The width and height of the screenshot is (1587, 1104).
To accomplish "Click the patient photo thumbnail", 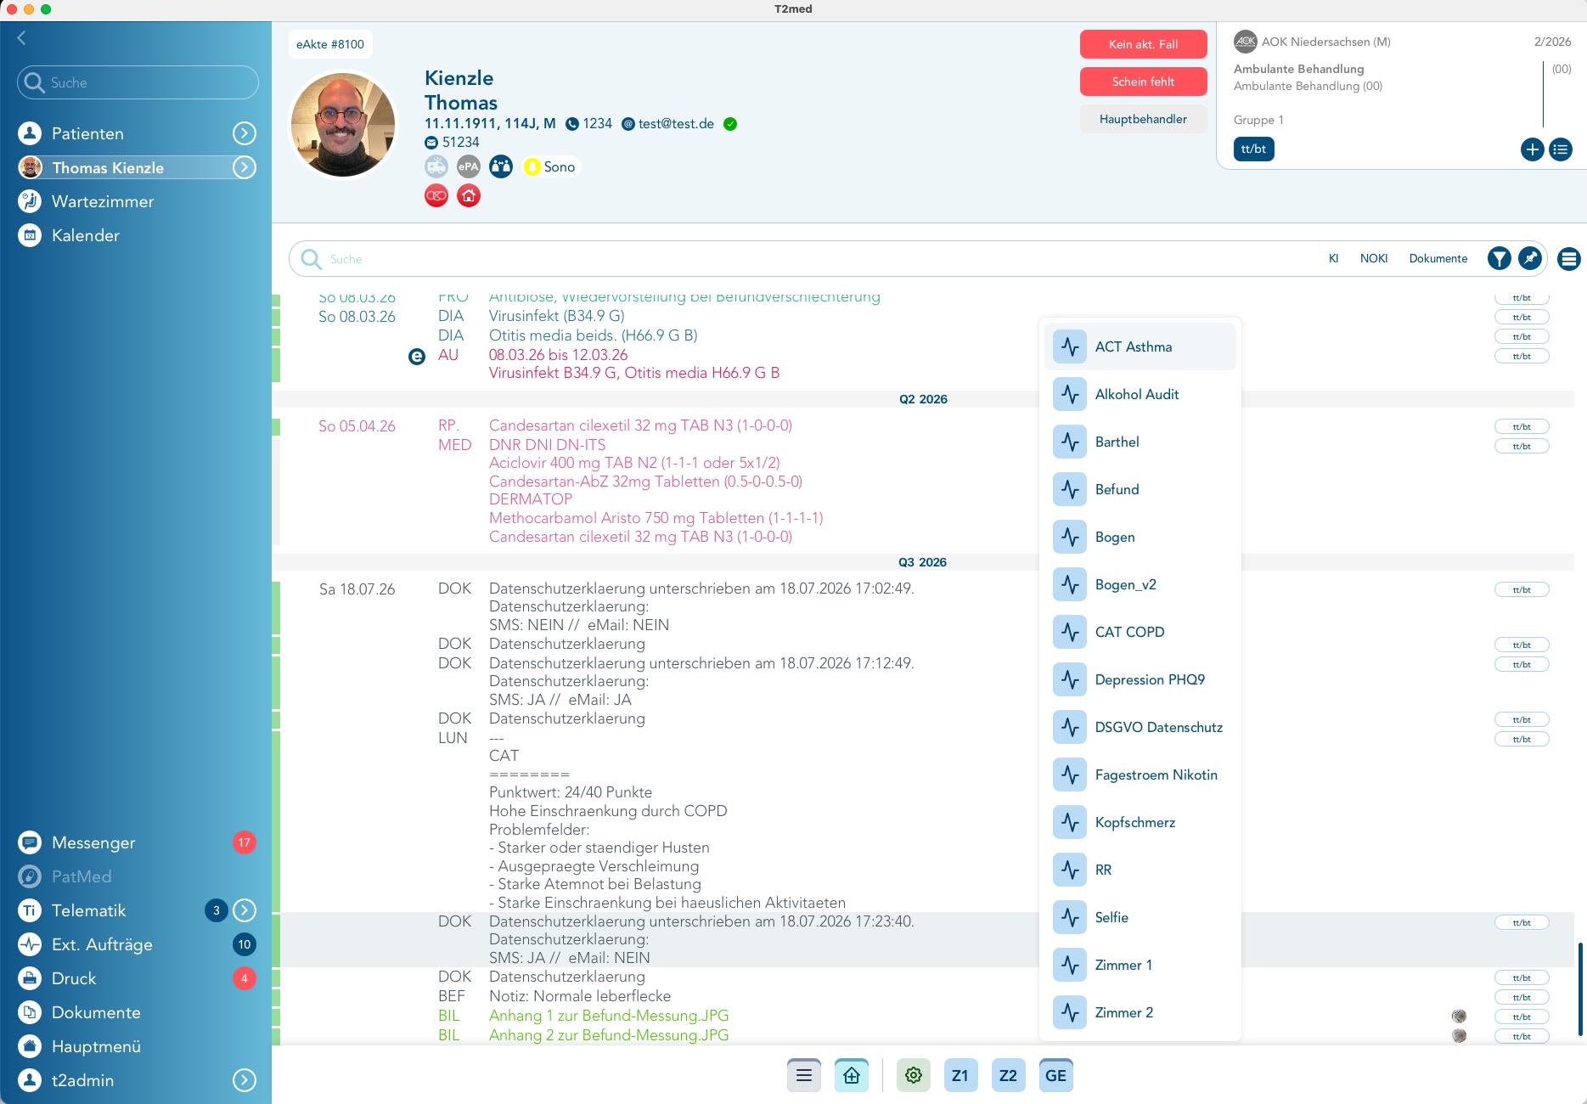I will 343,125.
